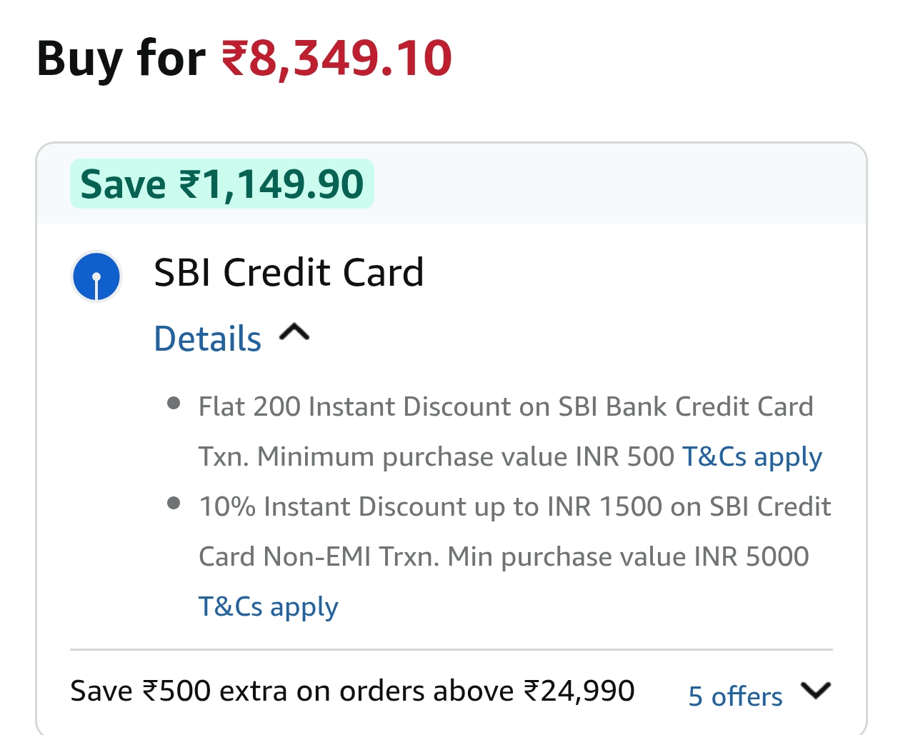Click the Minimum purchase value INR 500 text
The image size is (903, 735).
coord(465,456)
